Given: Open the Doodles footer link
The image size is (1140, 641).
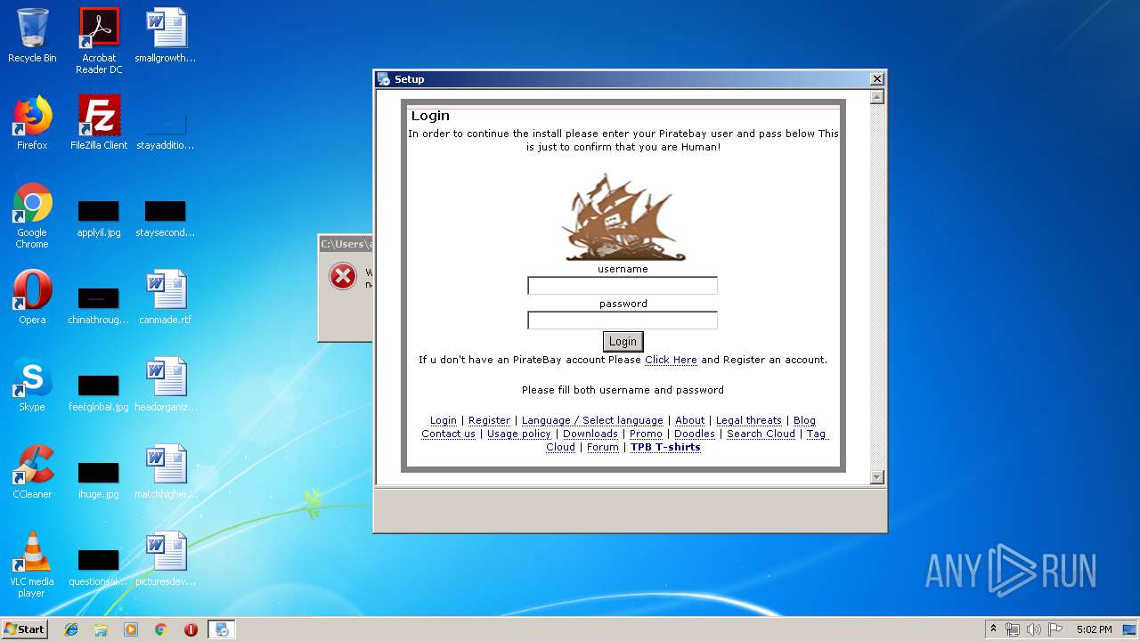Looking at the screenshot, I should (x=695, y=434).
